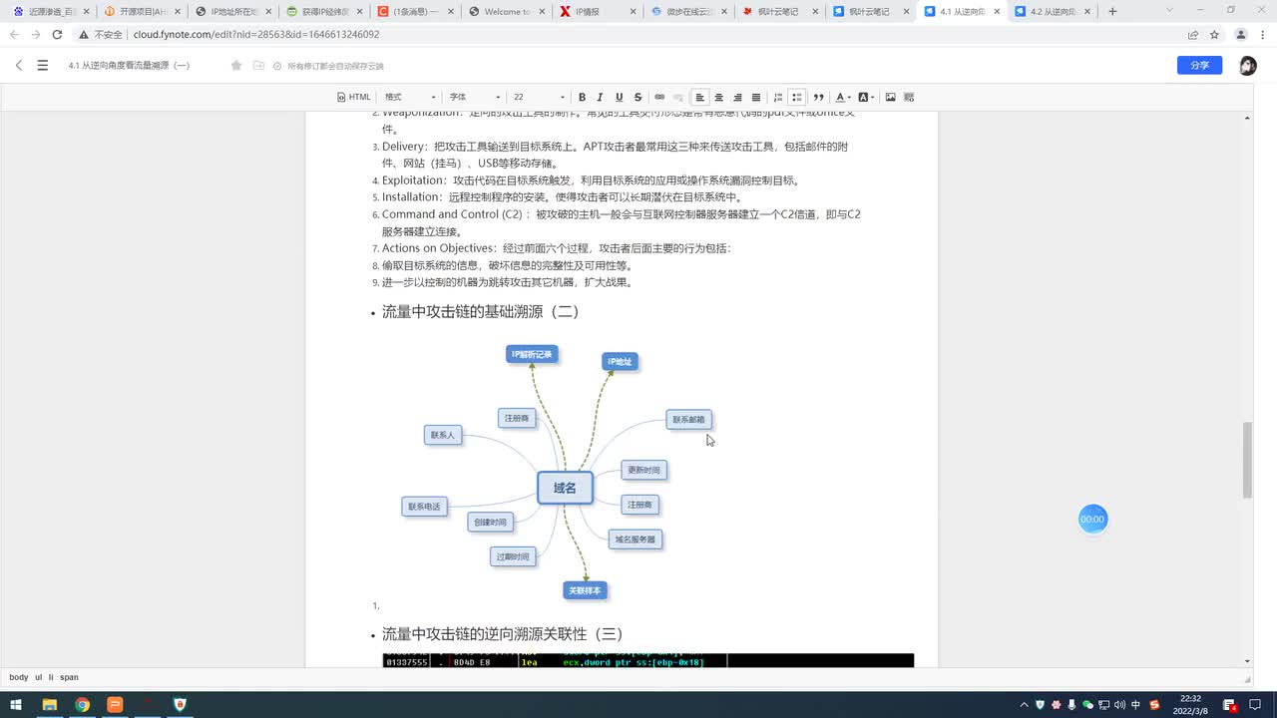Click the 分享 share button
The image size is (1277, 718).
[1199, 65]
